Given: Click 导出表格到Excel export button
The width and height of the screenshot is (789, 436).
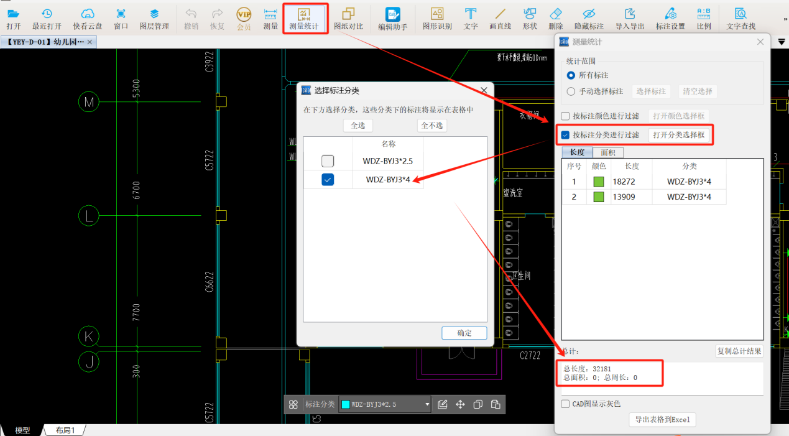Looking at the screenshot, I should click(662, 420).
